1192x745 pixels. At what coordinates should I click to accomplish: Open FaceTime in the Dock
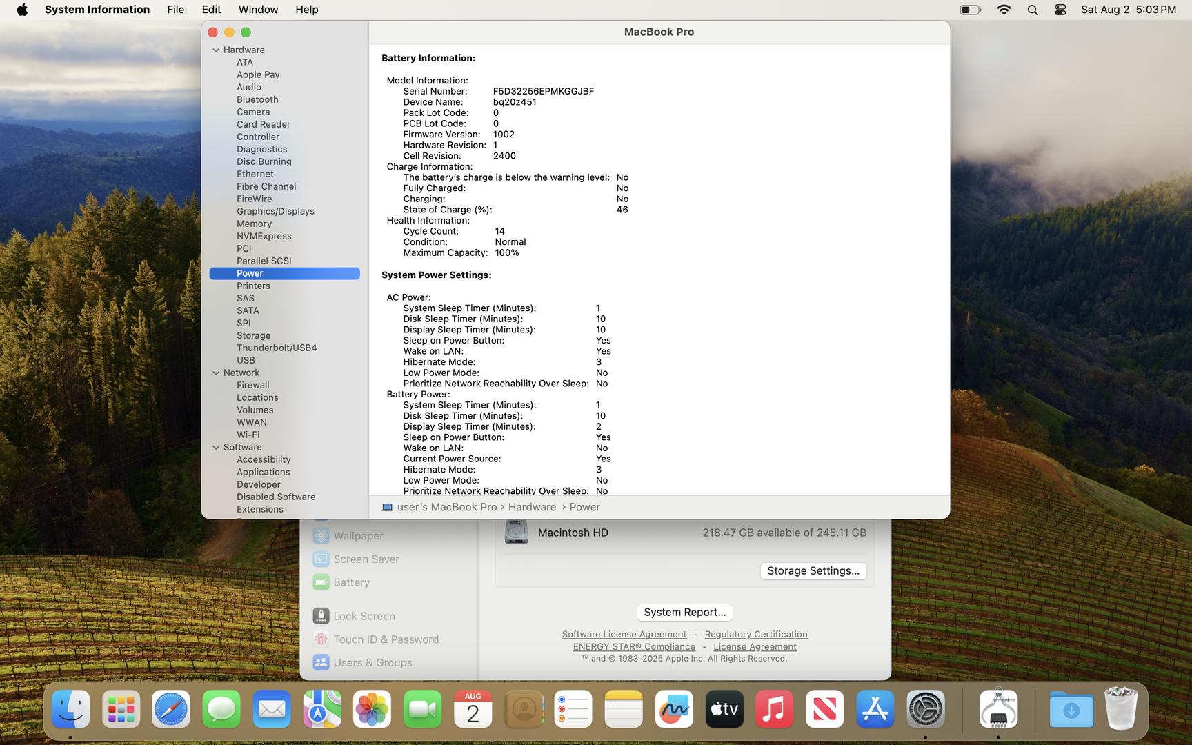(423, 709)
